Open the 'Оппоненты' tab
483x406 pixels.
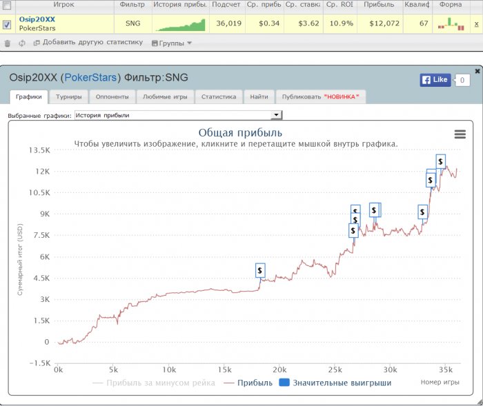click(112, 97)
